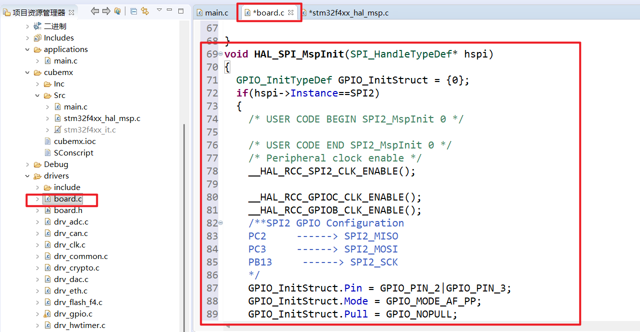Expand main.c under the applications folder
Viewport: 640px width, 332px height.
(x=37, y=61)
